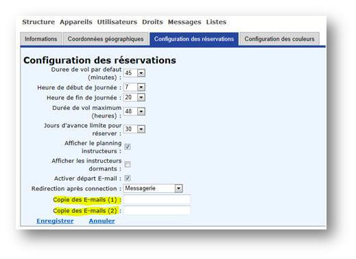The image size is (356, 259).
Task: Enable Afficher les instructeurs dormants checkbox
Action: (x=128, y=164)
